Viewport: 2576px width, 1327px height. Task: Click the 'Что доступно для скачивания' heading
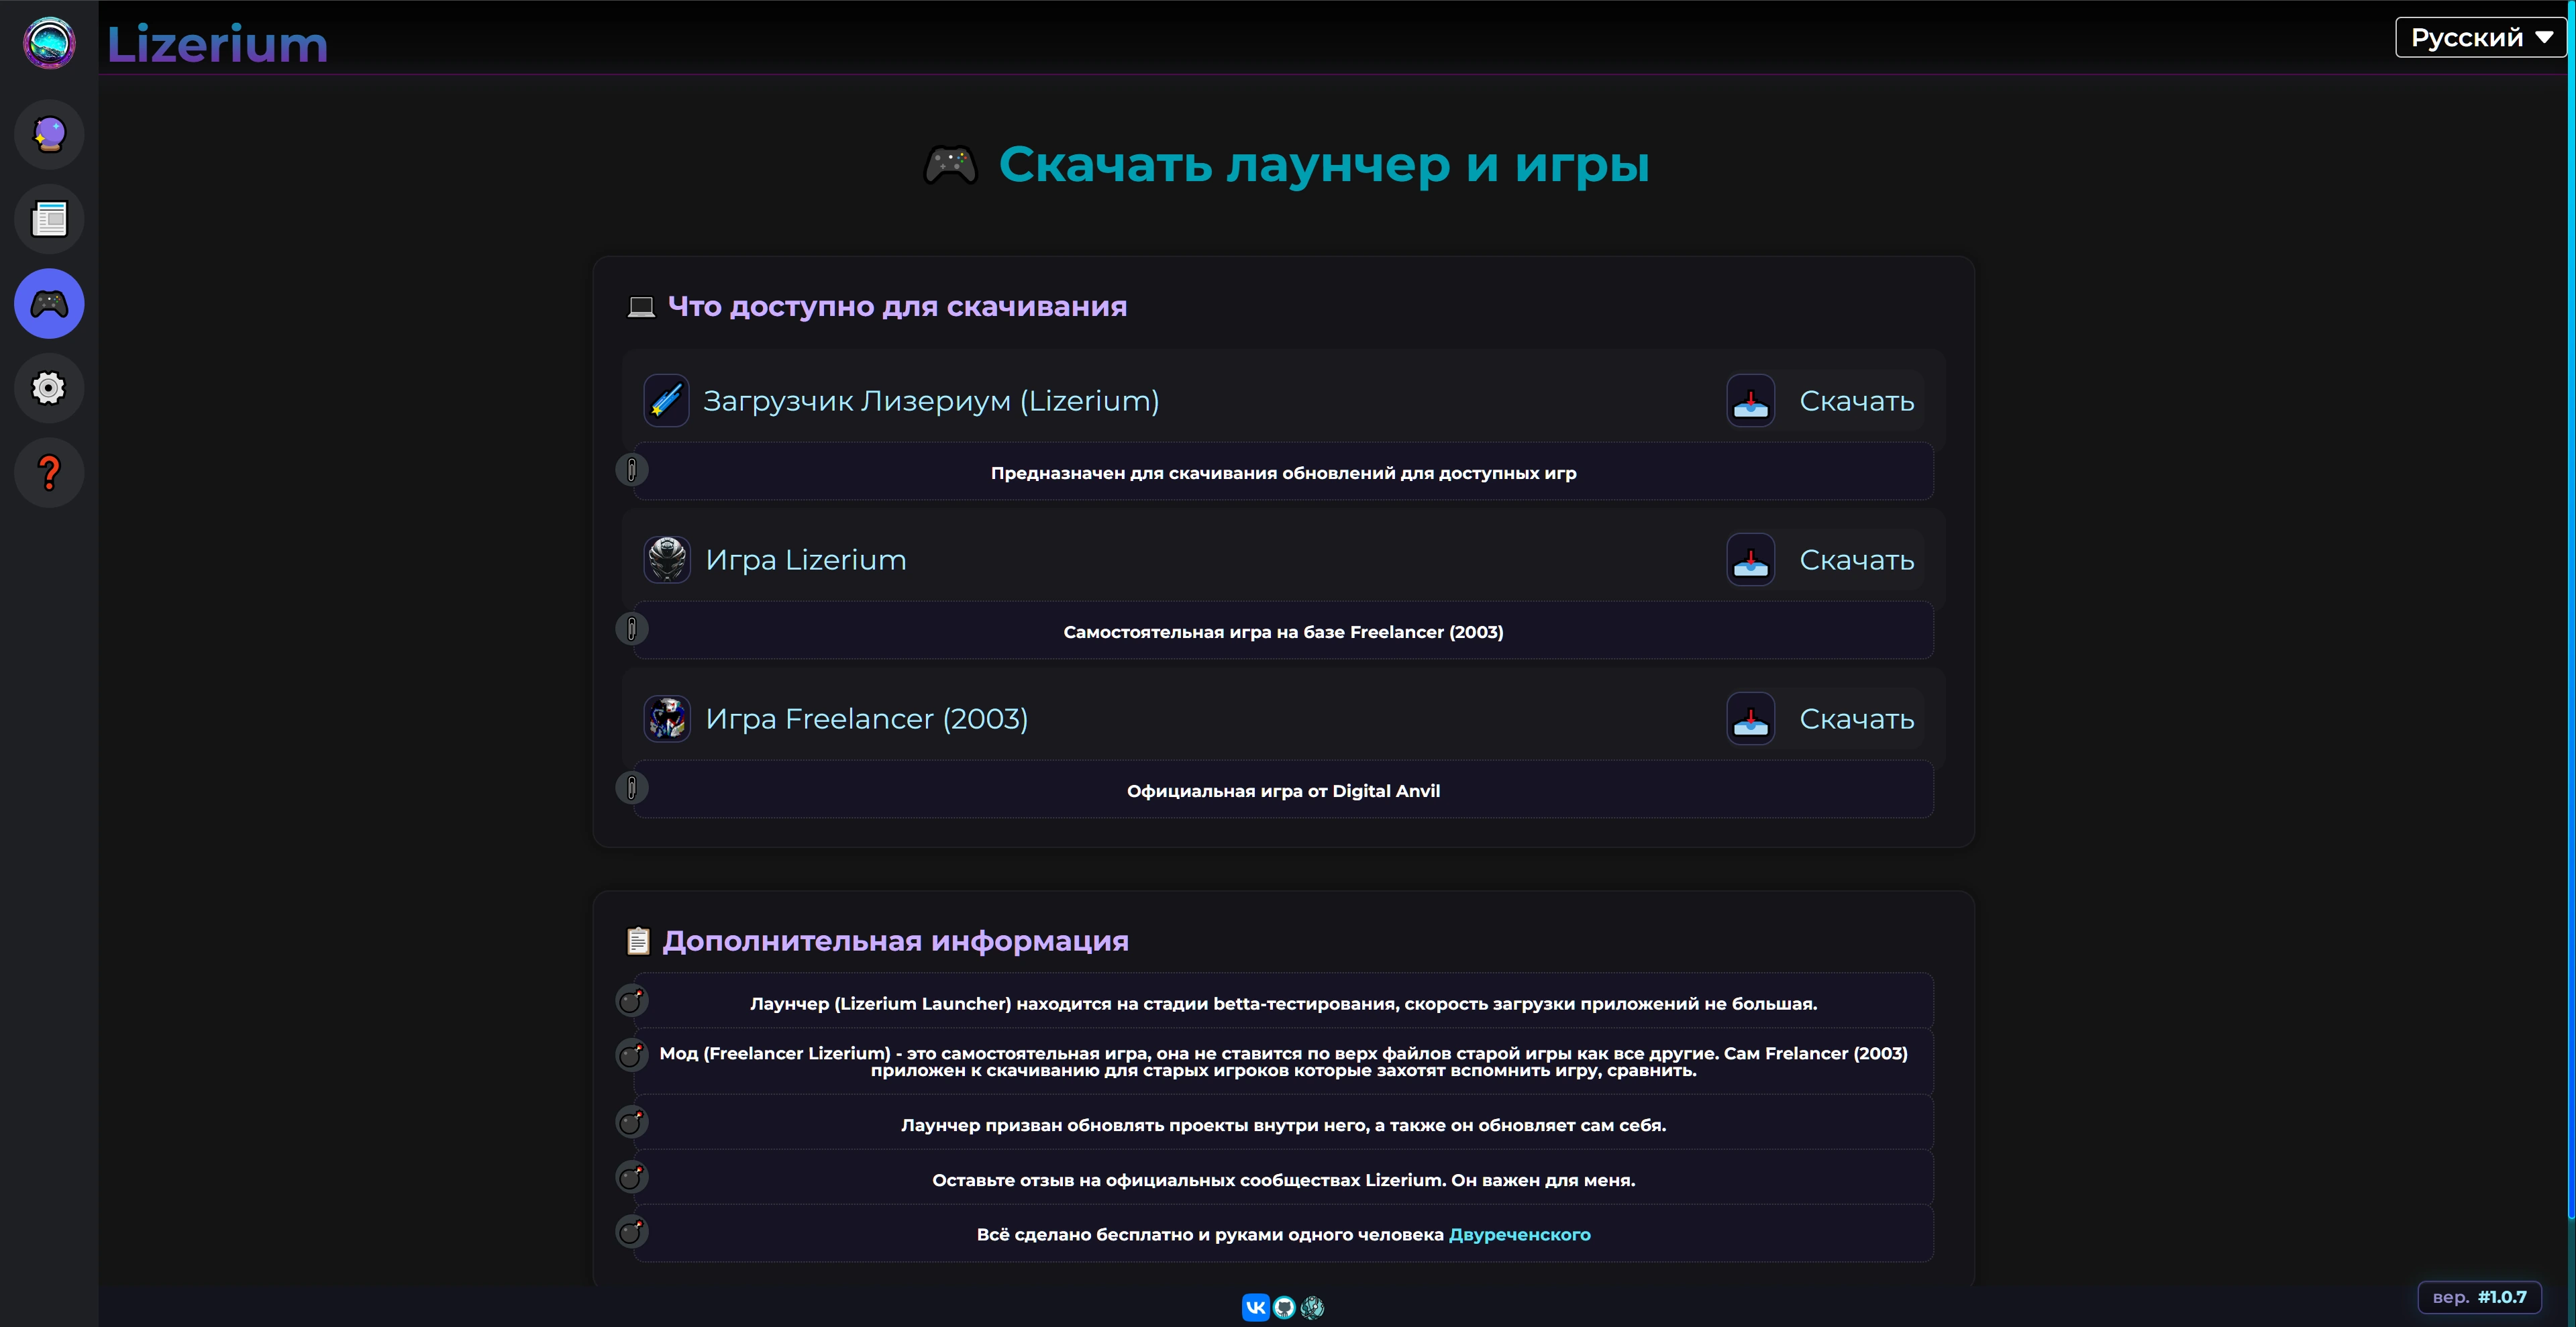[x=897, y=306]
